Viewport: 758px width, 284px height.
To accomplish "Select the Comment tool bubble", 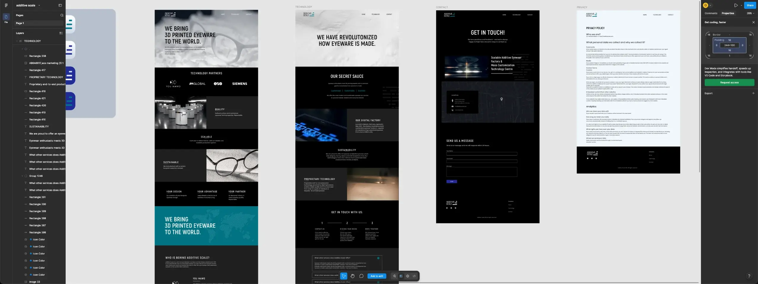I will click(361, 276).
